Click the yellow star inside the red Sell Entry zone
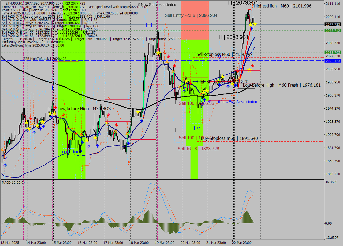 coord(186,81)
